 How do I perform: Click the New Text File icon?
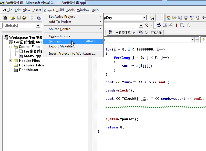5,18
